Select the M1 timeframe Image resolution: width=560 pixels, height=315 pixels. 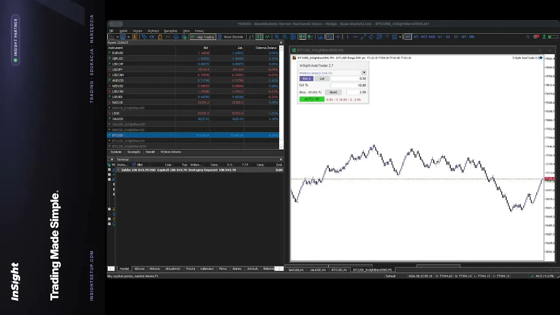click(408, 37)
